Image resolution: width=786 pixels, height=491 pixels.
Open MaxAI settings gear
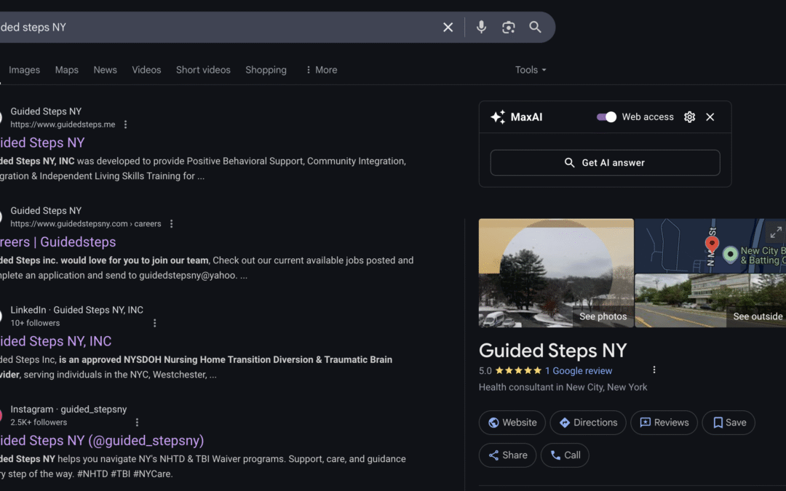[x=689, y=117]
